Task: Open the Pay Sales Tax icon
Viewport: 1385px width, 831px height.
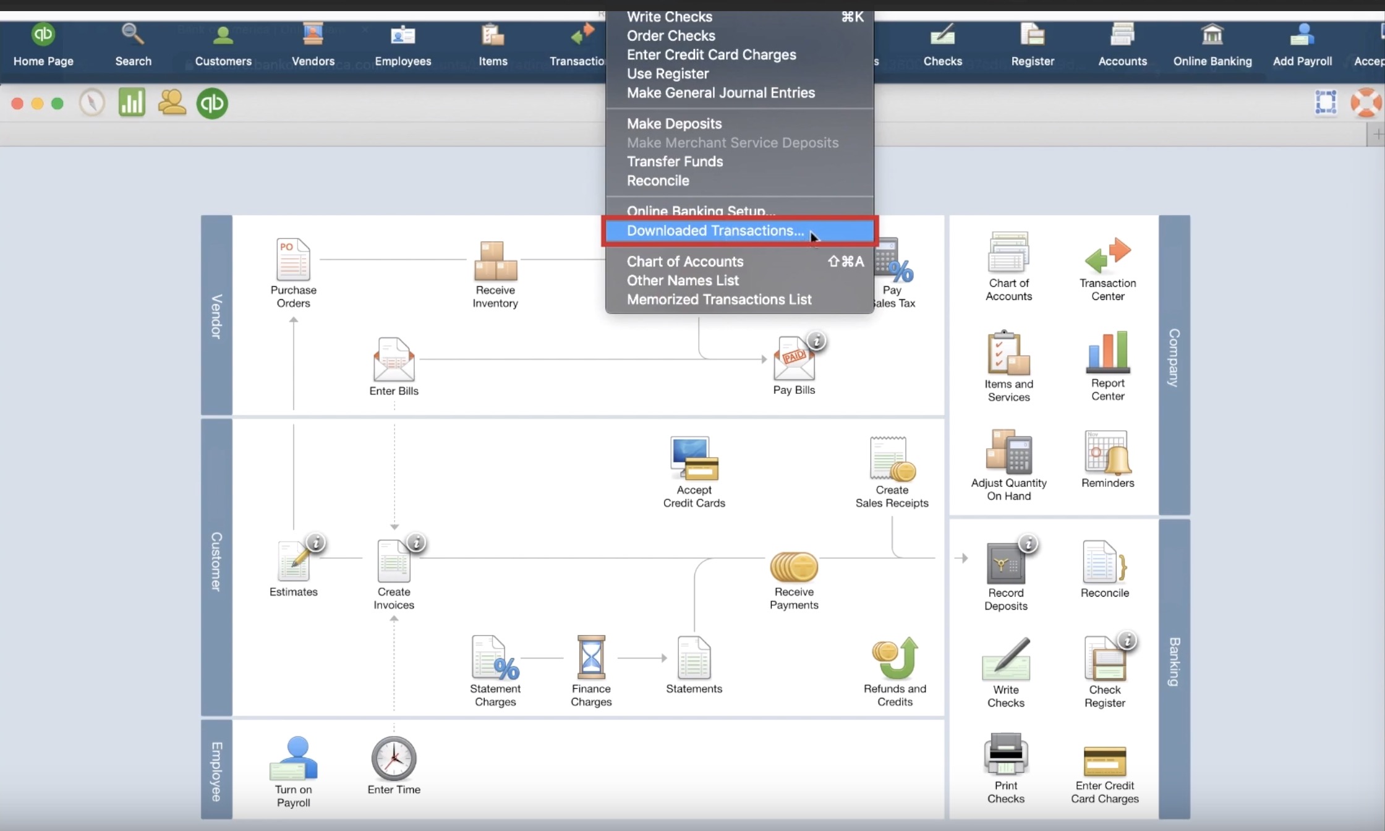Action: click(x=894, y=260)
